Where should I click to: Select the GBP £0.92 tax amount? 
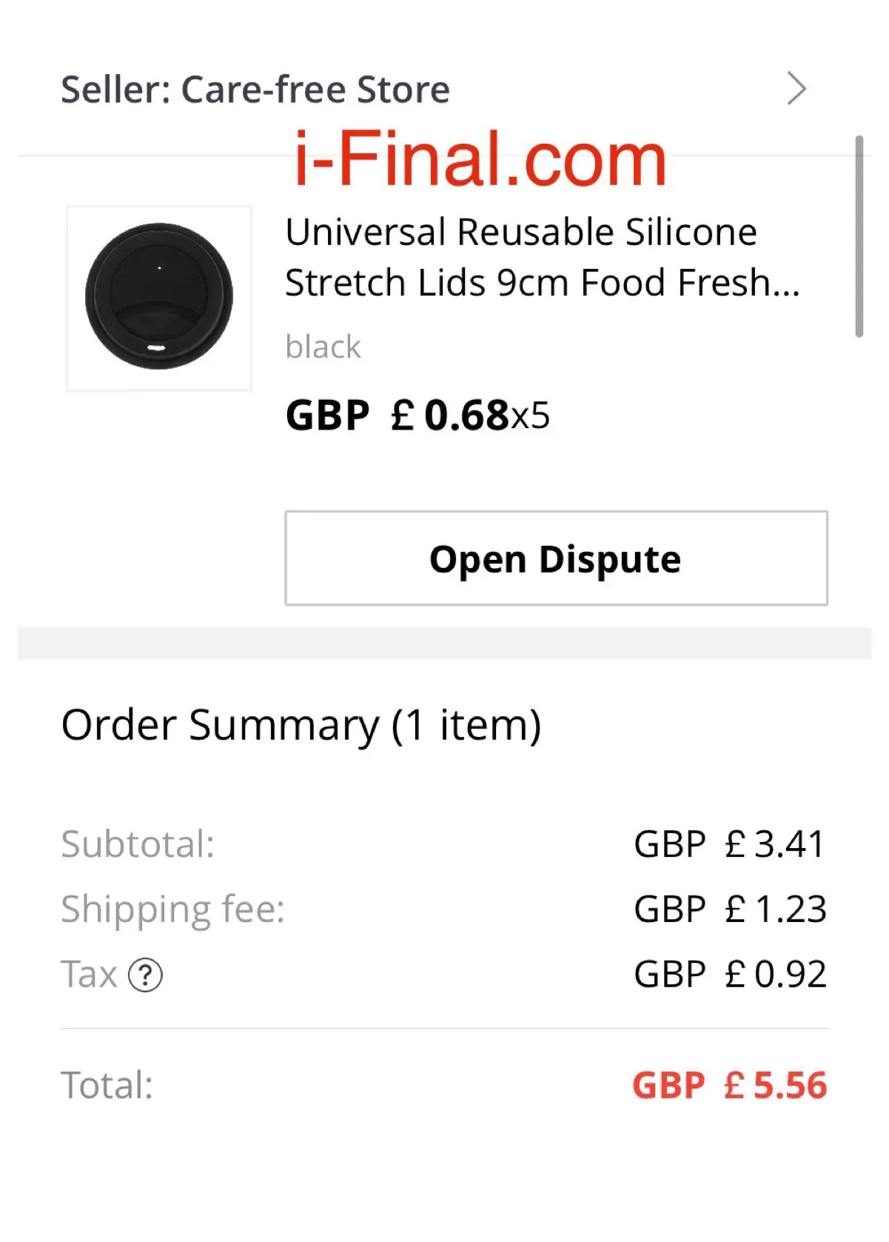(x=729, y=974)
